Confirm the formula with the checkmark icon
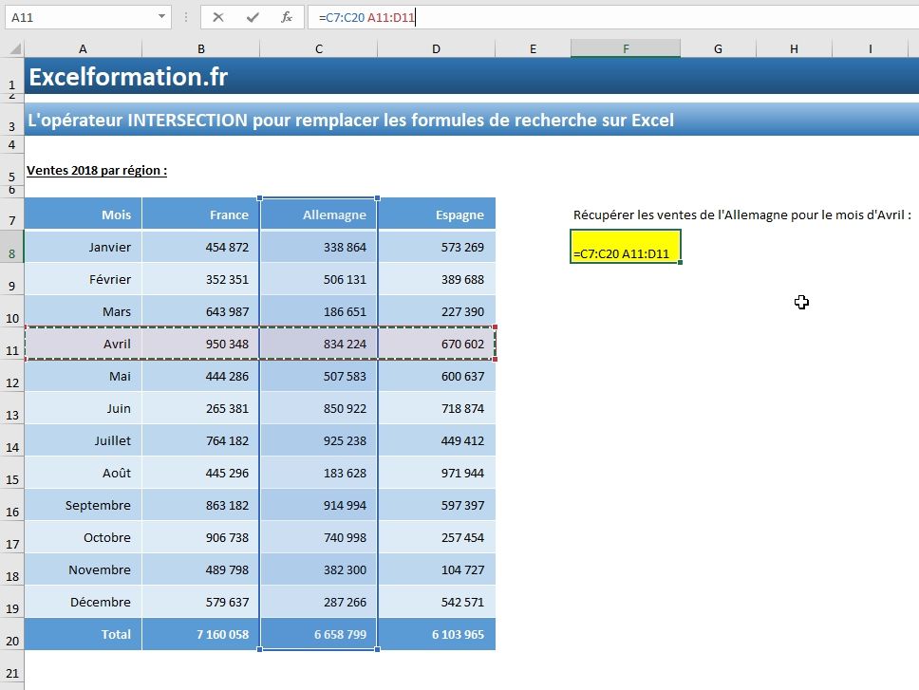This screenshot has height=690, width=919. [x=253, y=18]
